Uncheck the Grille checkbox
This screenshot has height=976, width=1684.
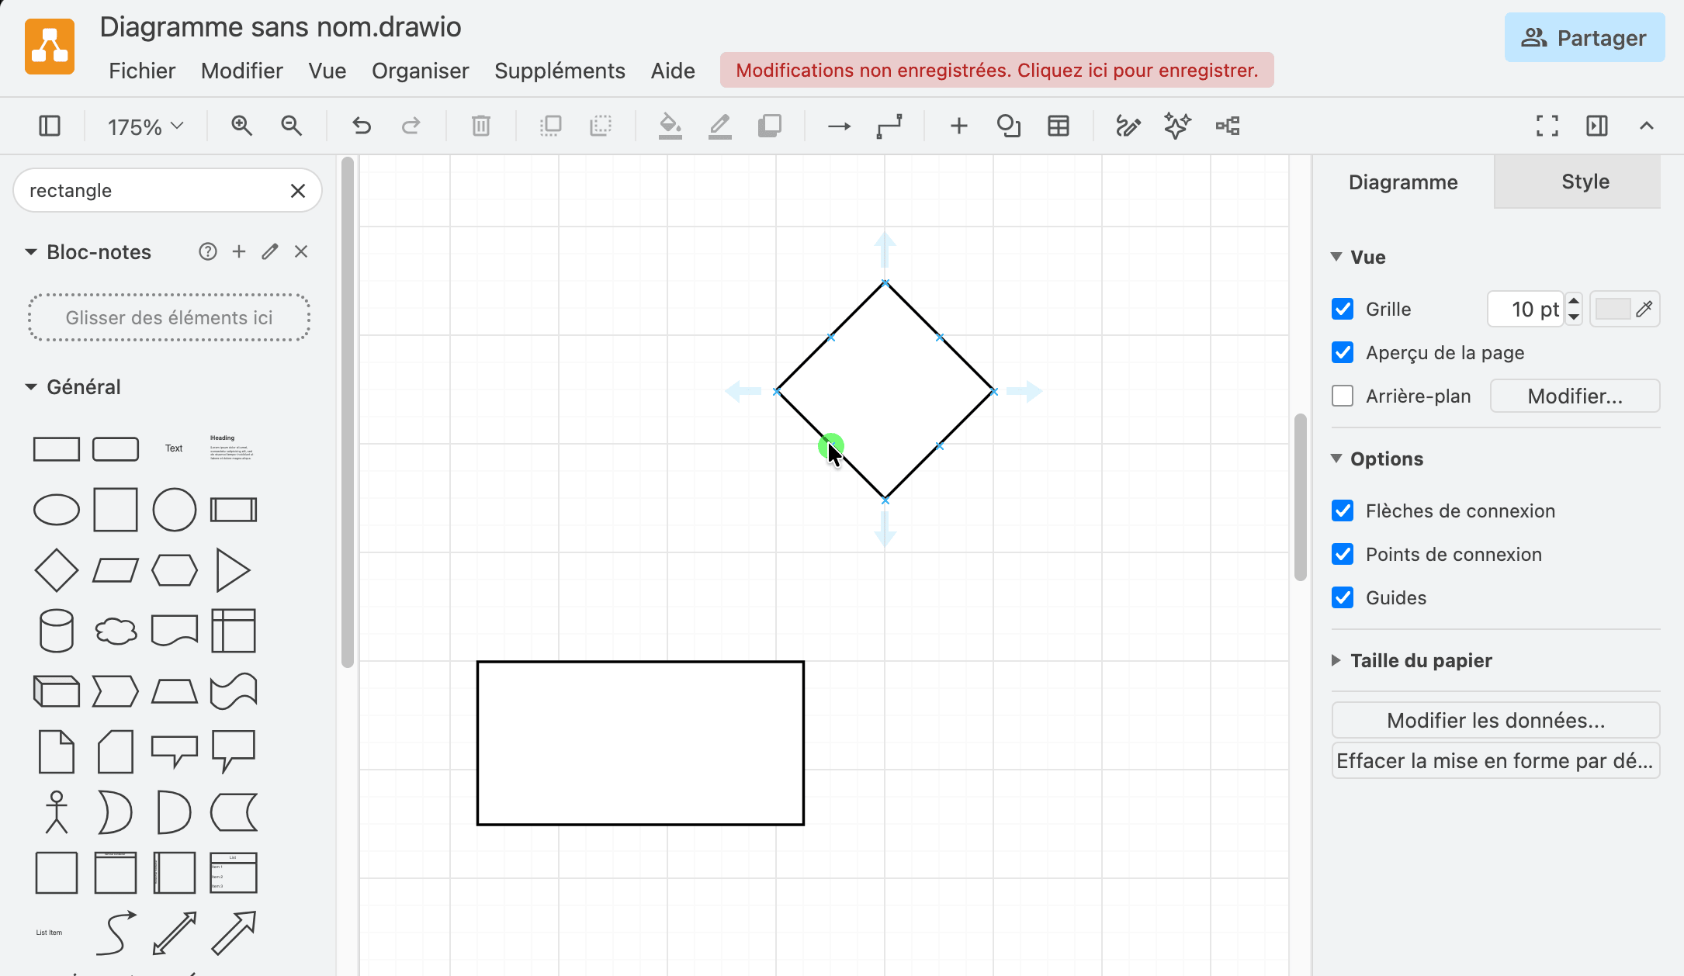click(x=1343, y=309)
